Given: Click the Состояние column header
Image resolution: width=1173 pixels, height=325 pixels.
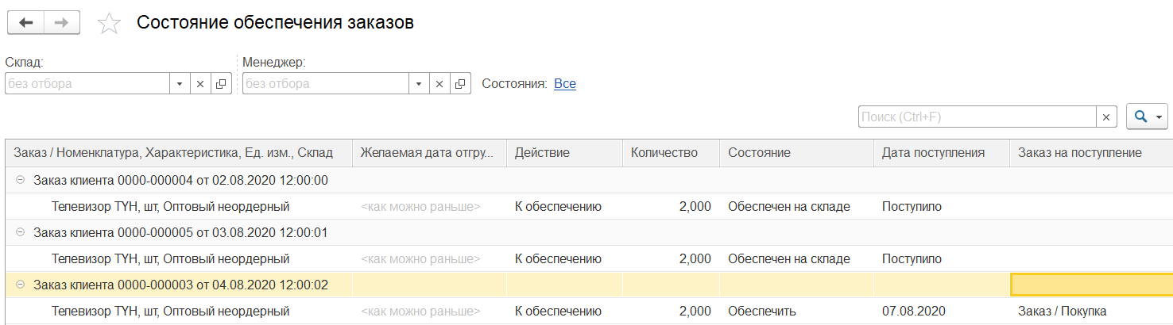Looking at the screenshot, I should 759,153.
